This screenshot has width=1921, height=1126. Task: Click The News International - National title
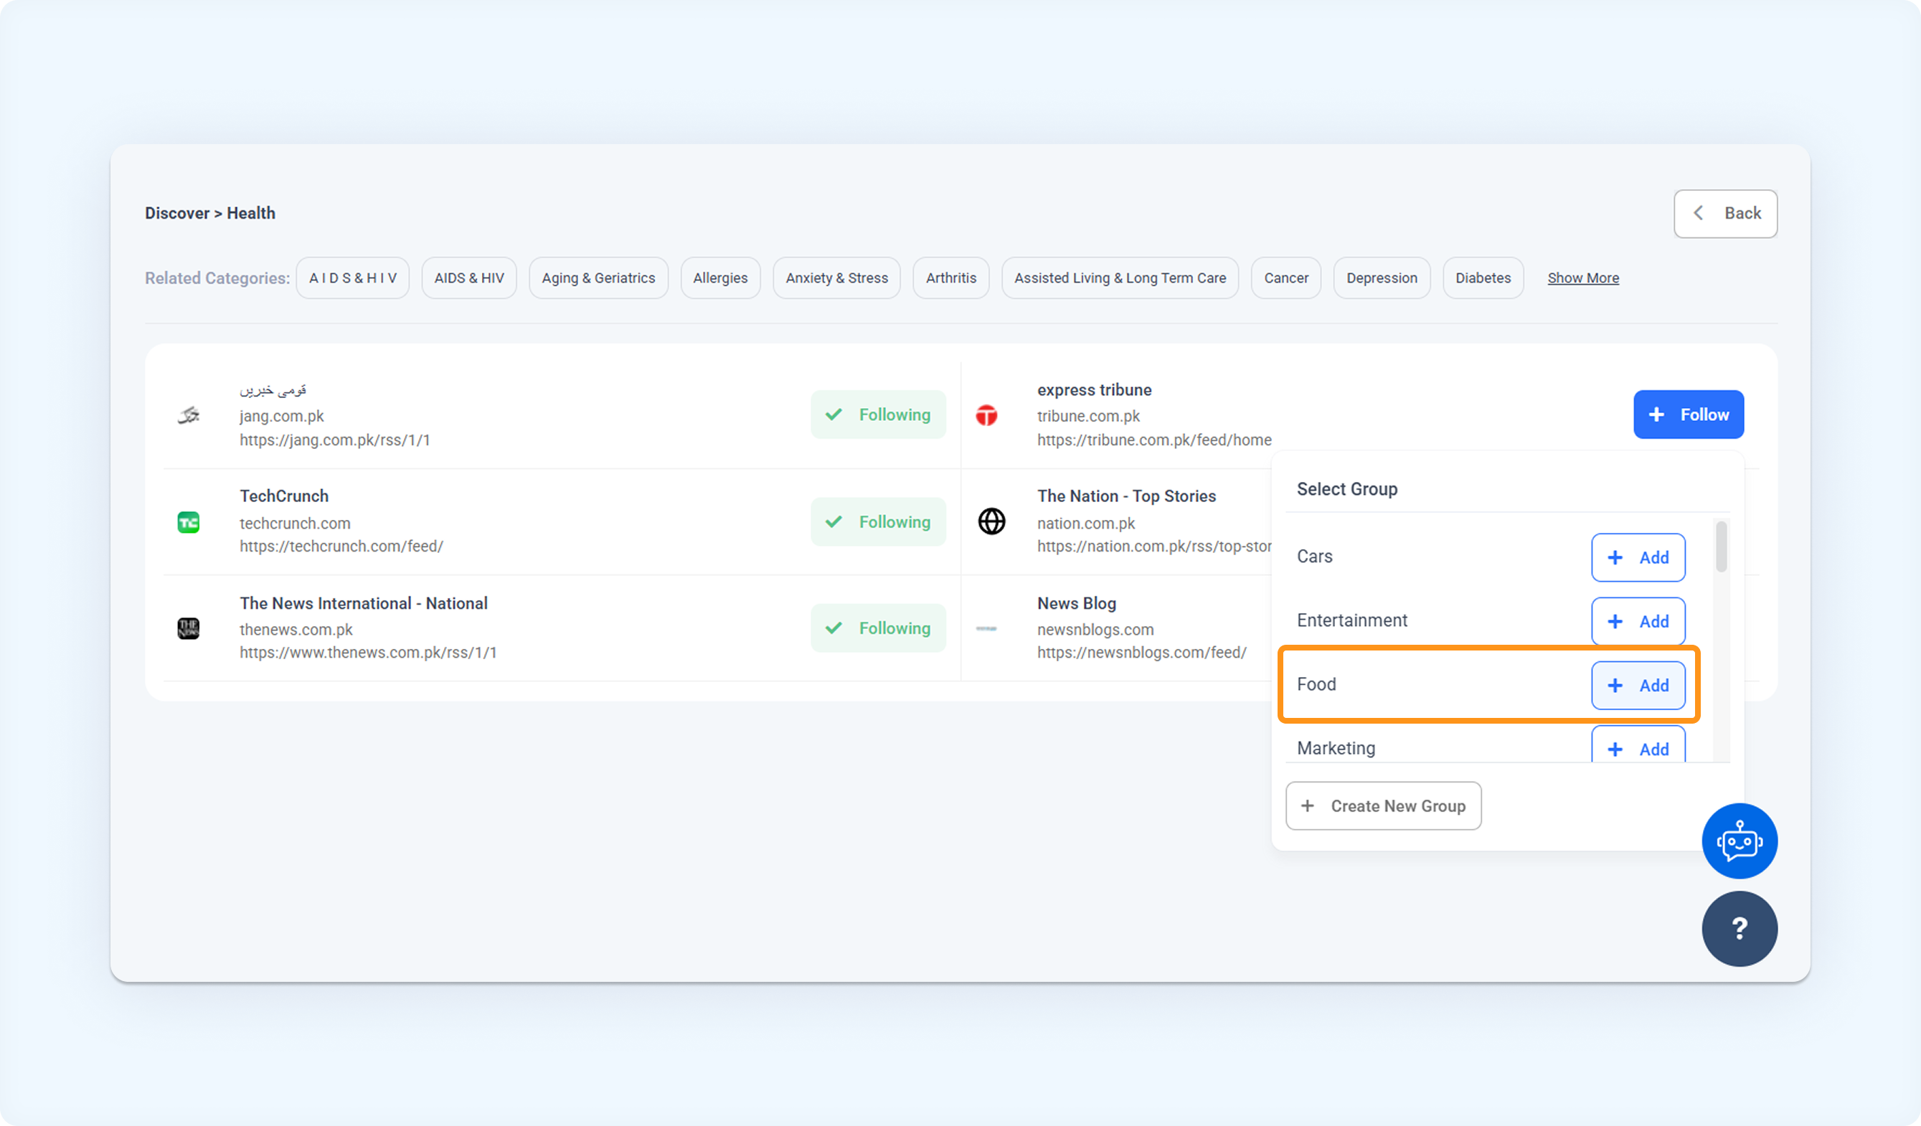(364, 604)
